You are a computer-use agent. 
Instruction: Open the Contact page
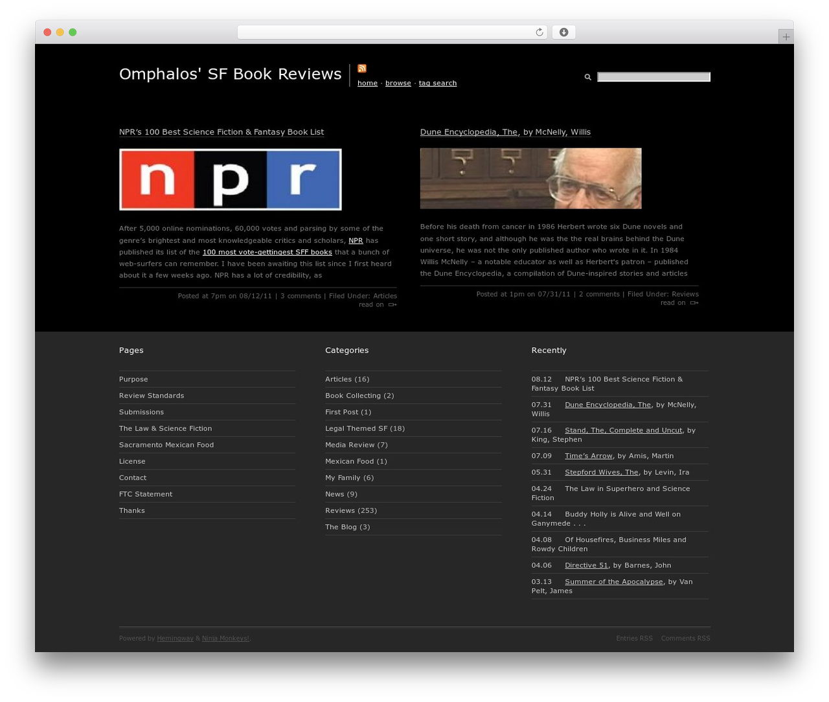coord(133,478)
